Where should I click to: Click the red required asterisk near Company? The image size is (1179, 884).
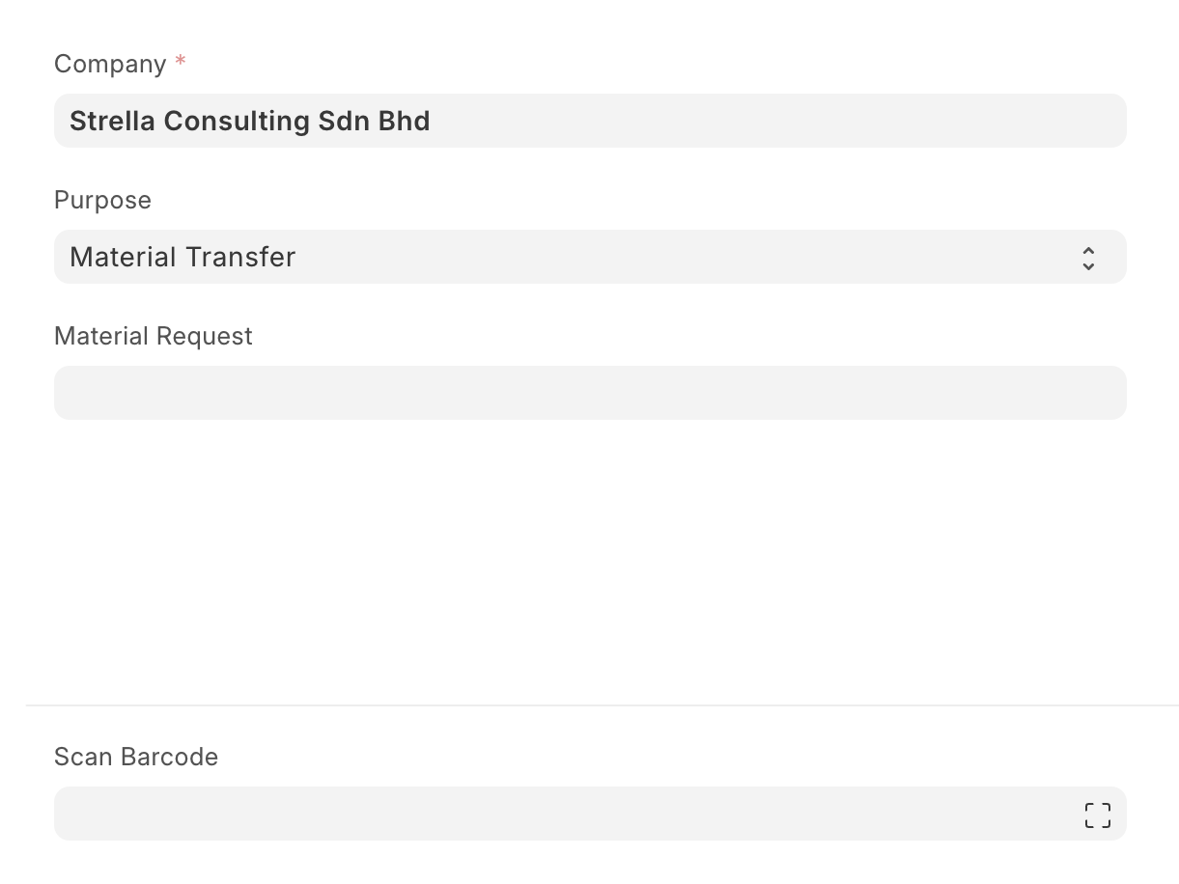tap(181, 63)
